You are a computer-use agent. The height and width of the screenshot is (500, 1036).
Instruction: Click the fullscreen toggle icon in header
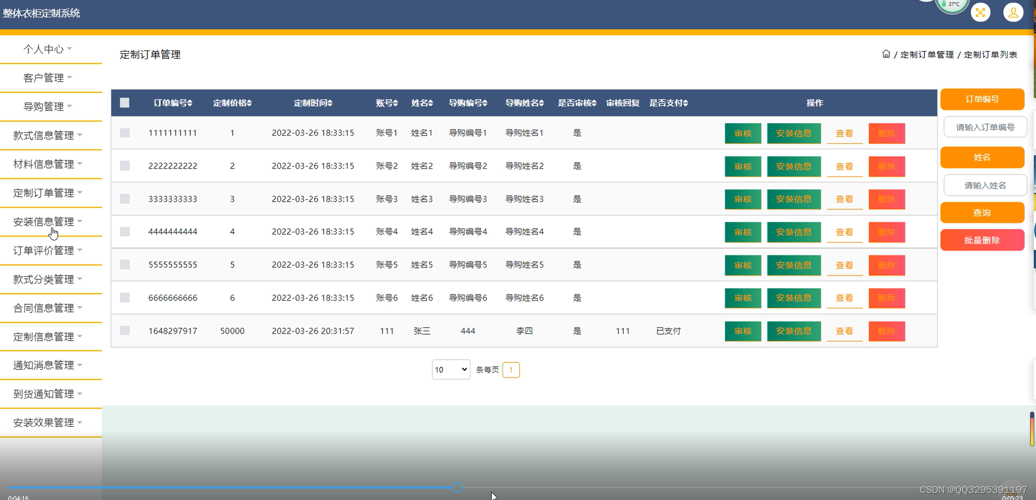[980, 12]
